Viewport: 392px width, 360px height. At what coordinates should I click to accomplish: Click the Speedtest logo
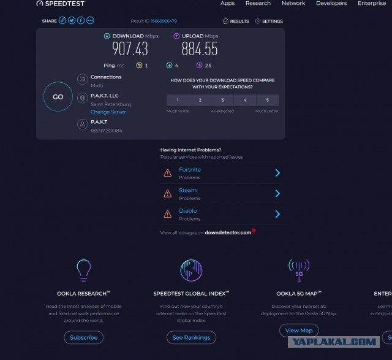[x=61, y=4]
